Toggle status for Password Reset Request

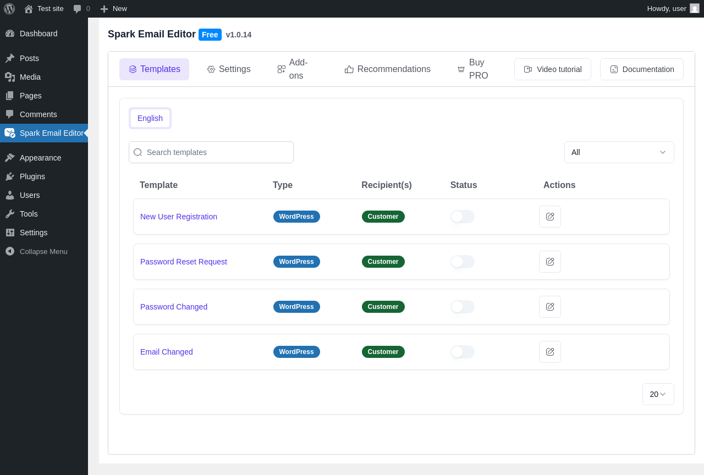(462, 262)
